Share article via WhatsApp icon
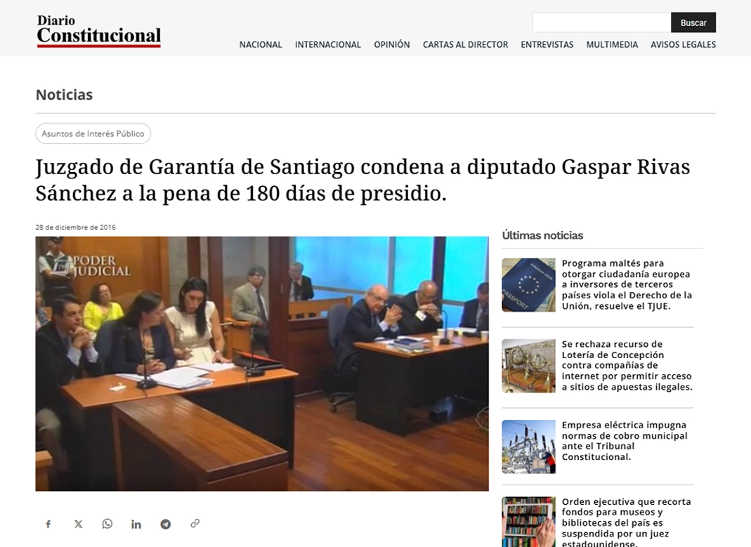This screenshot has height=547, width=751. (107, 524)
